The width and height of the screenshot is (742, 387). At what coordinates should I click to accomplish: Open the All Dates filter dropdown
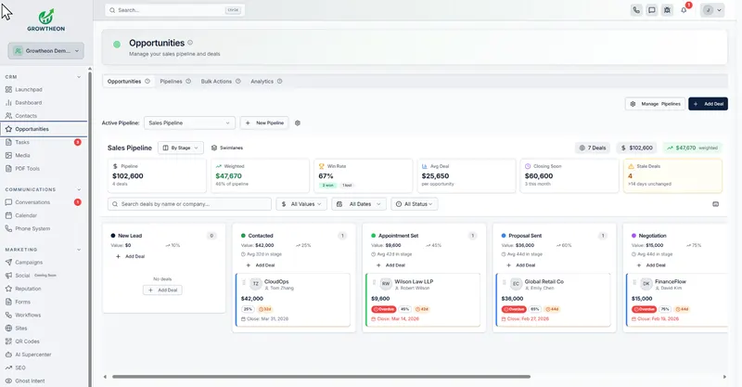click(x=359, y=204)
